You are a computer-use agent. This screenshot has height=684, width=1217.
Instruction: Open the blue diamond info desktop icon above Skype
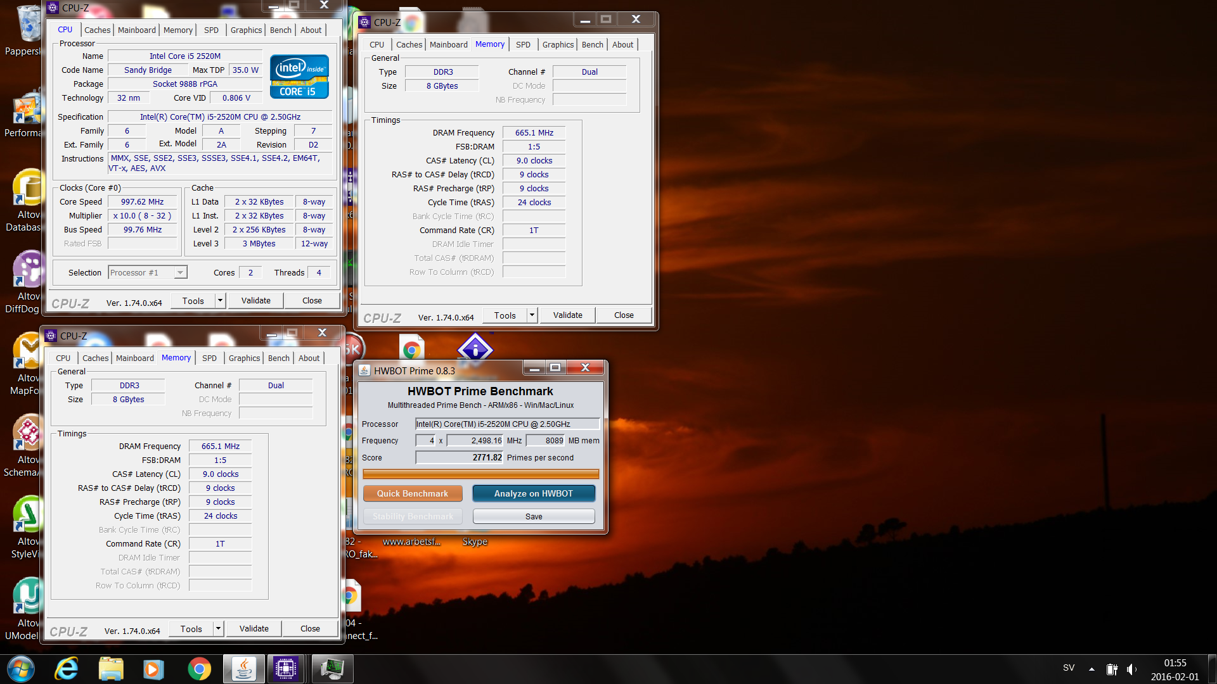pyautogui.click(x=475, y=349)
